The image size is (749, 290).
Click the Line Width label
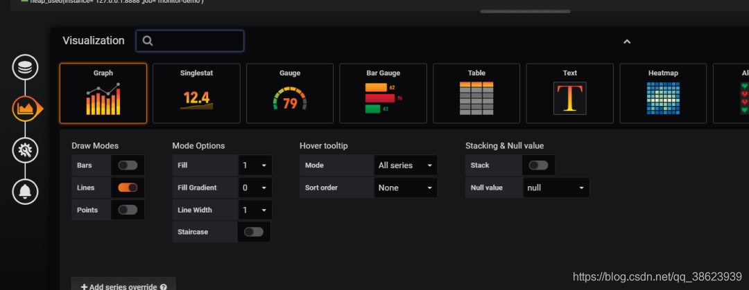pos(194,210)
